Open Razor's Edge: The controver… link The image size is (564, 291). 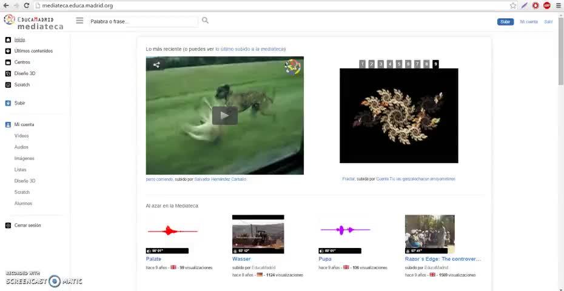443,259
